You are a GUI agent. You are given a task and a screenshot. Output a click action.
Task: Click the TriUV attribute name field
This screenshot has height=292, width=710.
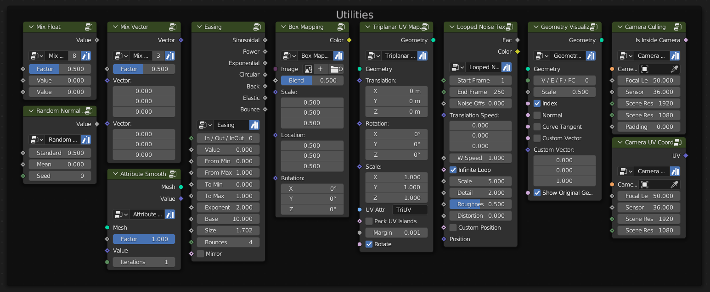click(410, 209)
